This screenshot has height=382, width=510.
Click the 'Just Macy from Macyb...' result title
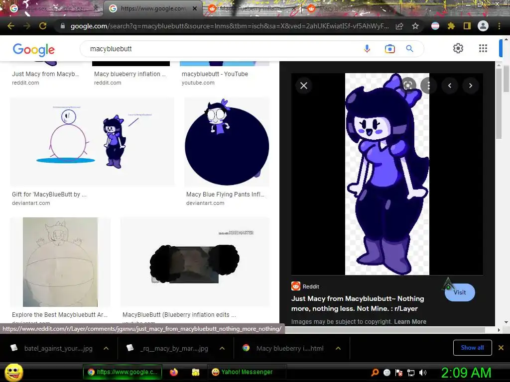pos(45,74)
